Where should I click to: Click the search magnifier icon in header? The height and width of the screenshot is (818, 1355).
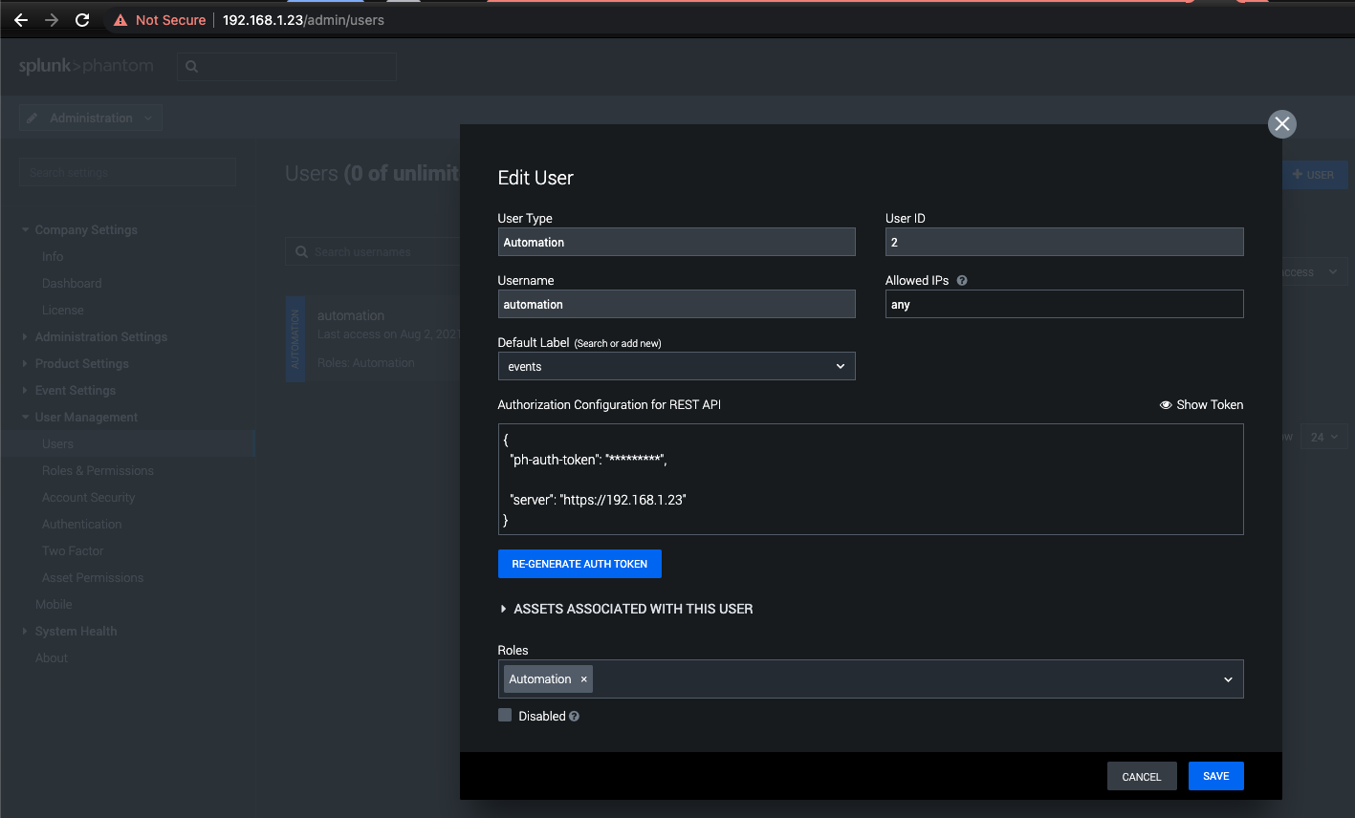coord(192,67)
